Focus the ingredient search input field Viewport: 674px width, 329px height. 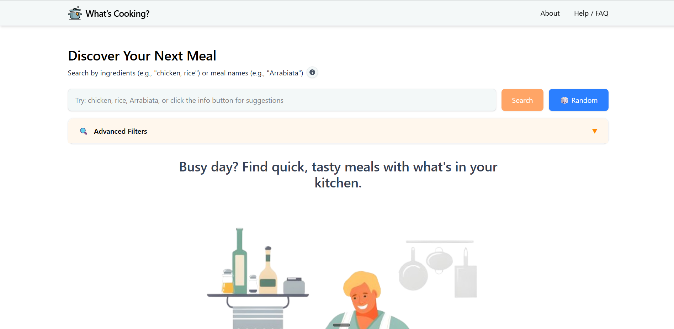282,100
